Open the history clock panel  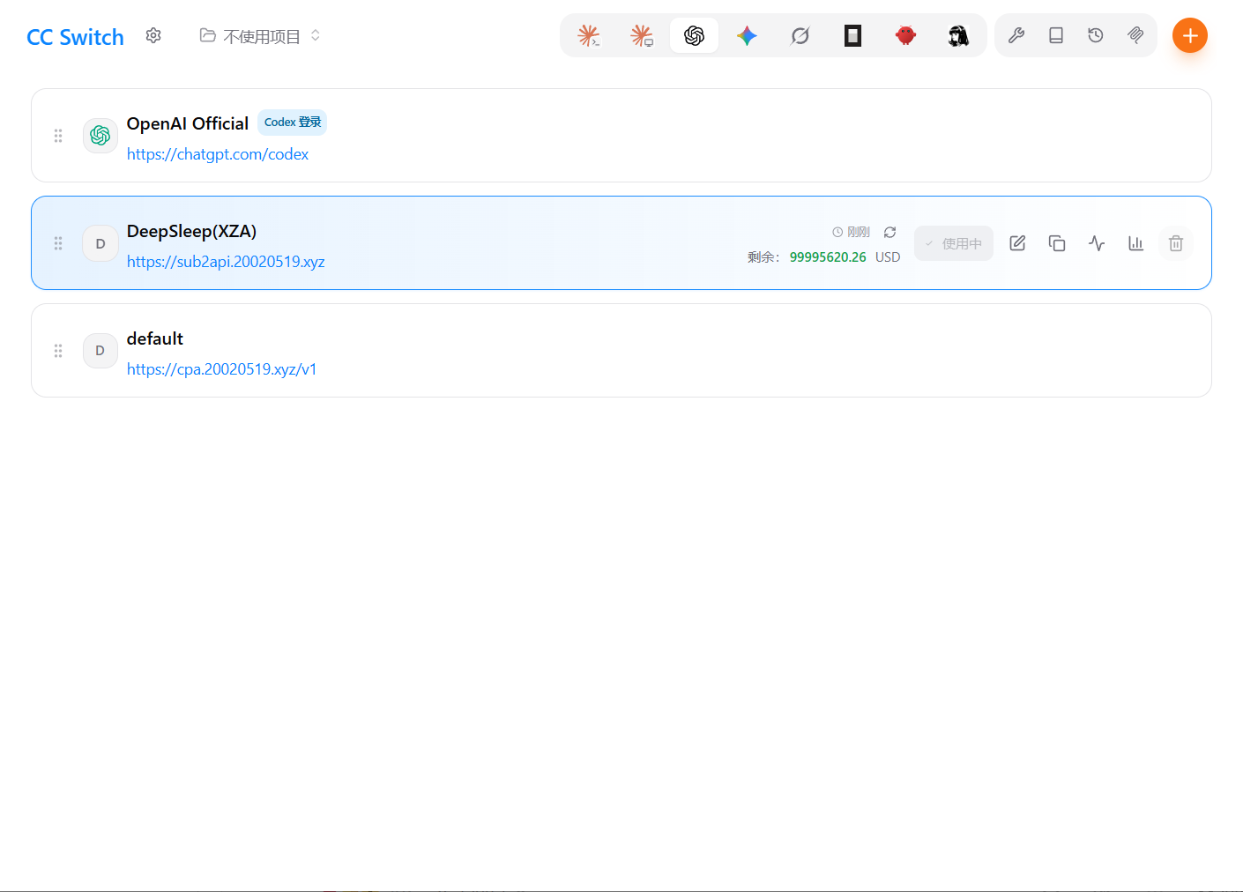point(1096,35)
